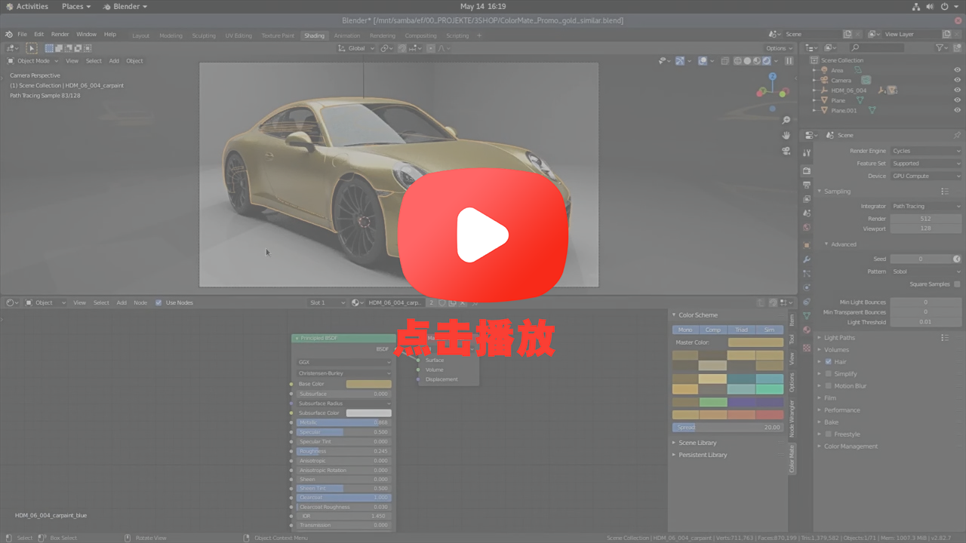Expand the Scene Library panel

pos(697,443)
